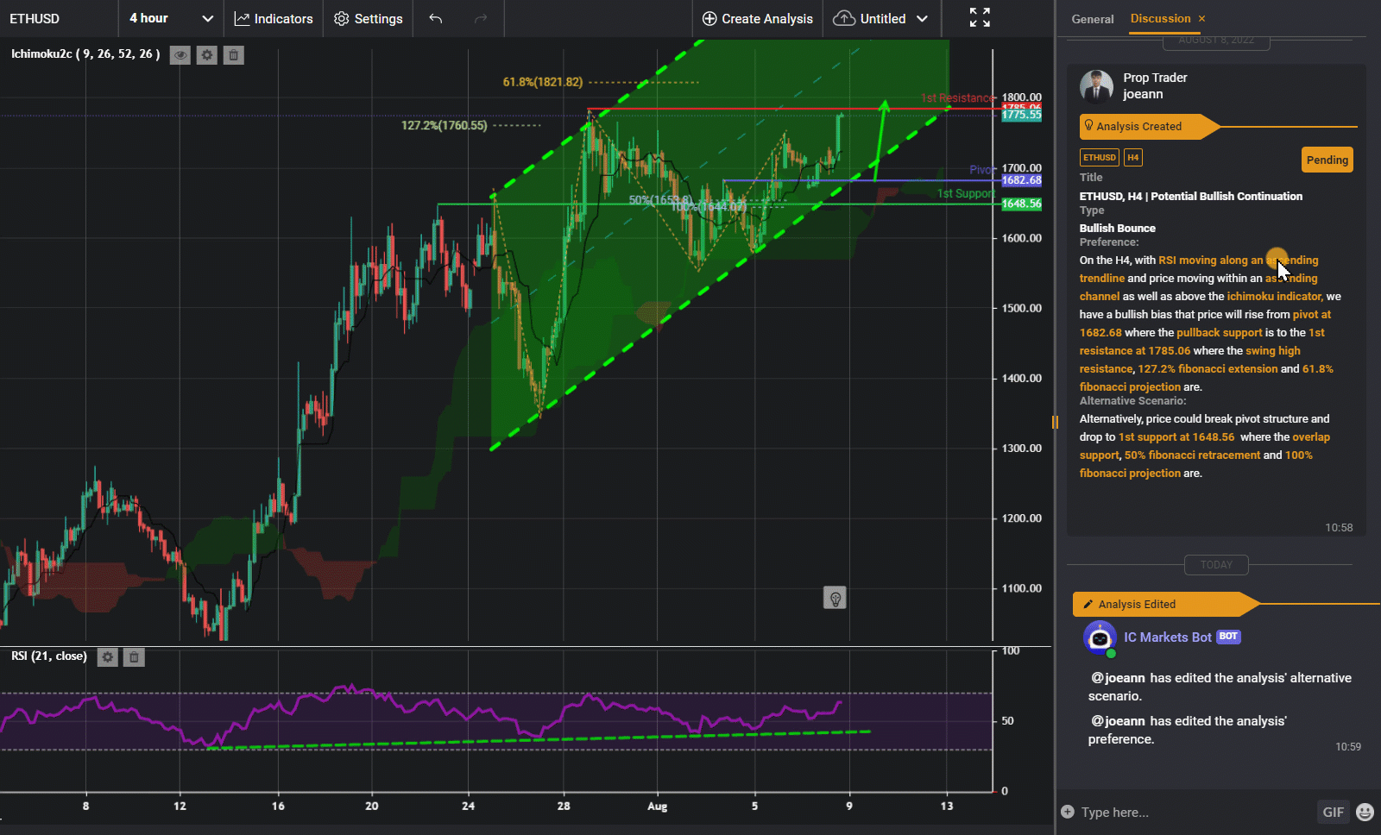Viewport: 1381px width, 835px height.
Task: Delete the Ichimoku2c indicator
Action: [233, 55]
